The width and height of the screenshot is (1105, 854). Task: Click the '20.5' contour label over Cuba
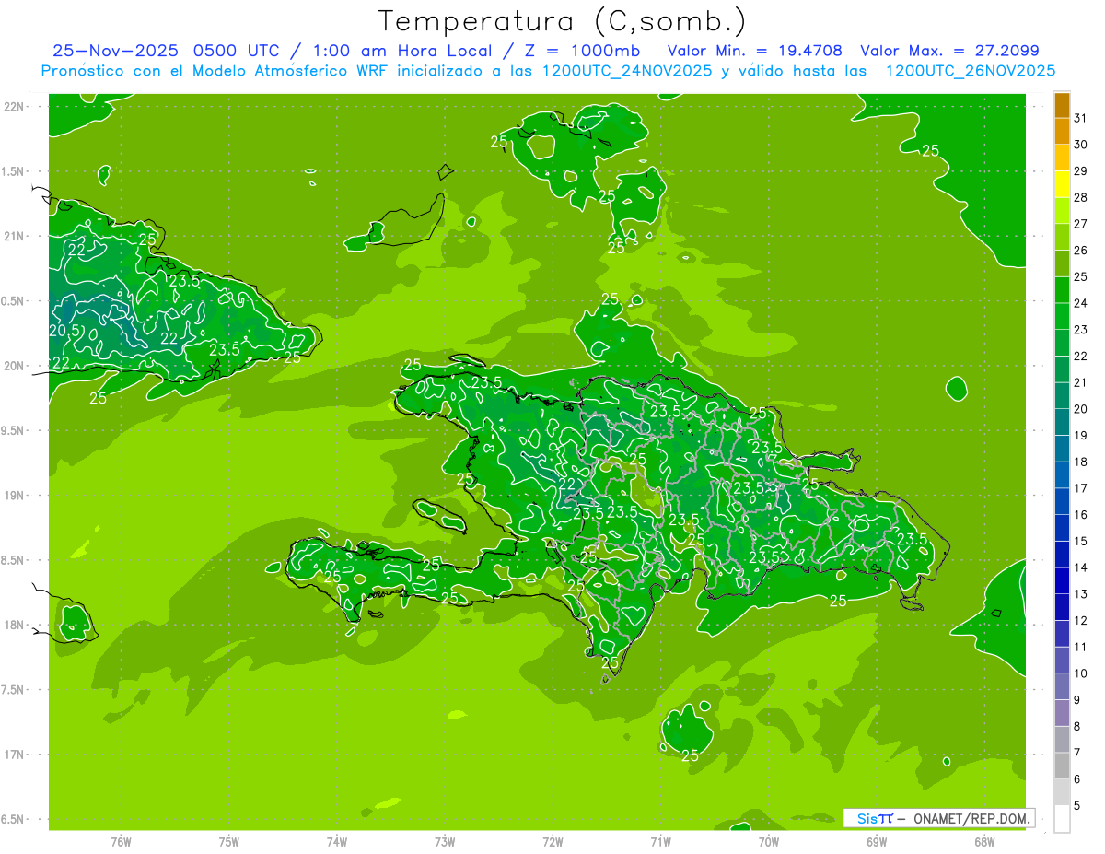pyautogui.click(x=64, y=330)
